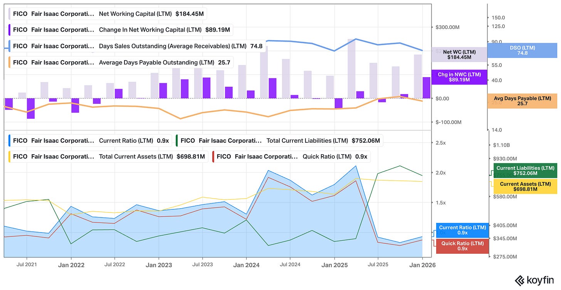Click the Net WC (LTM) $184.45M axis tag
561x290 pixels.
[x=459, y=54]
